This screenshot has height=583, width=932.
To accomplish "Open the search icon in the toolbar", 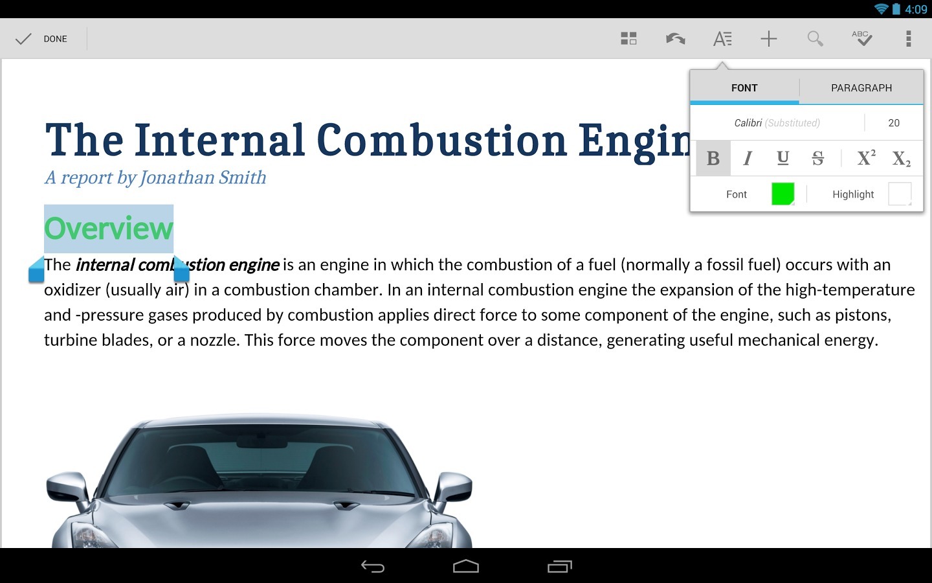I will 815,38.
